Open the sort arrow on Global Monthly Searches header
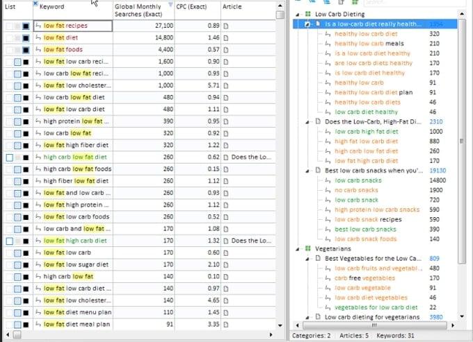The image size is (473, 342). (170, 5)
